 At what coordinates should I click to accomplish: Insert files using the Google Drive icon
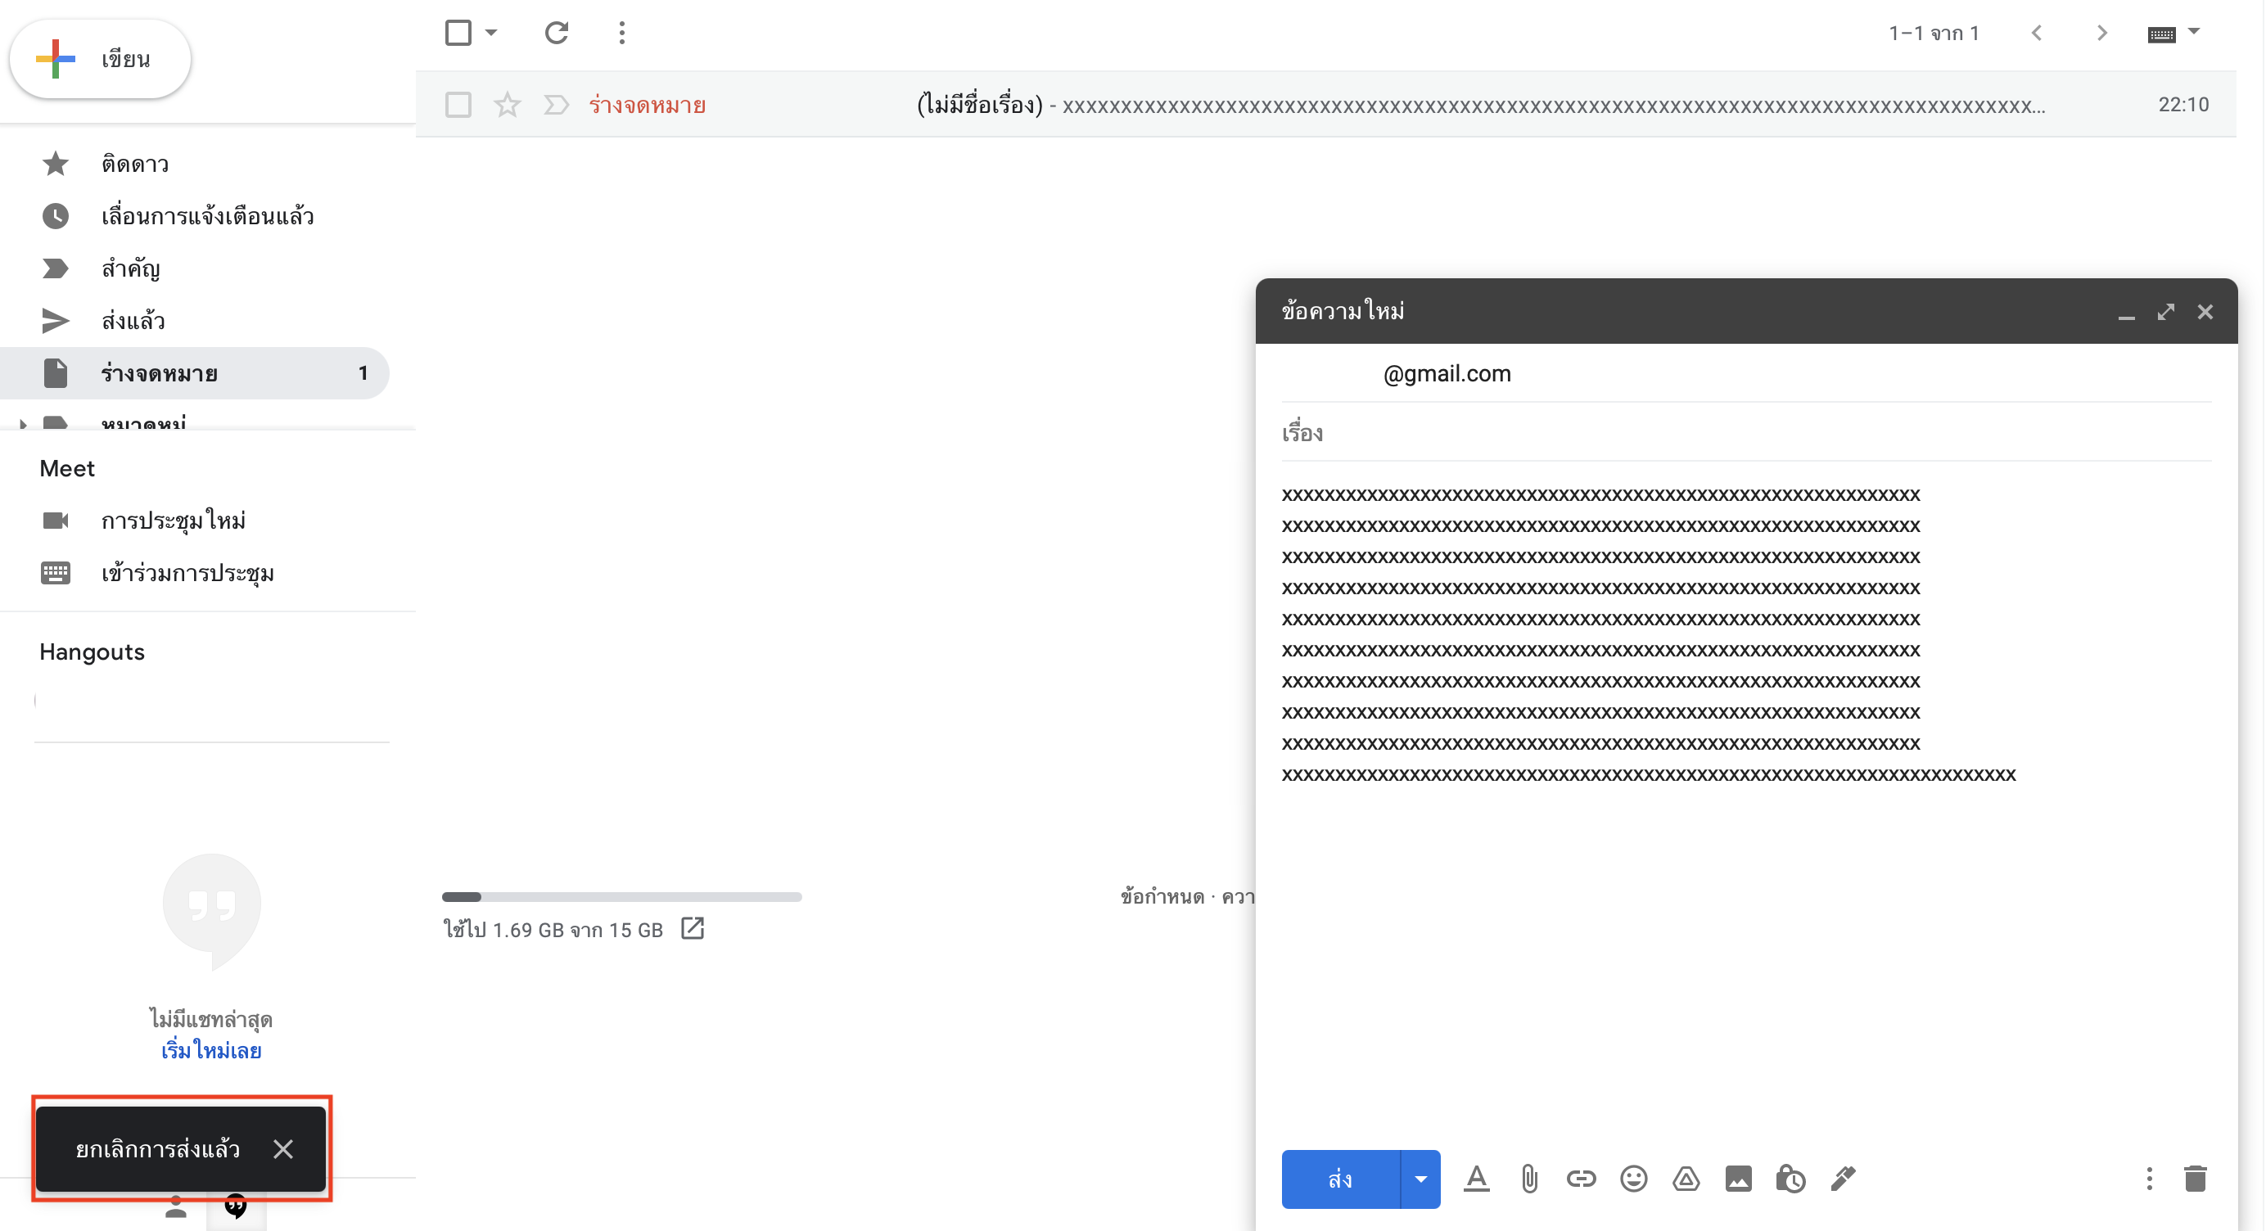[x=1686, y=1179]
